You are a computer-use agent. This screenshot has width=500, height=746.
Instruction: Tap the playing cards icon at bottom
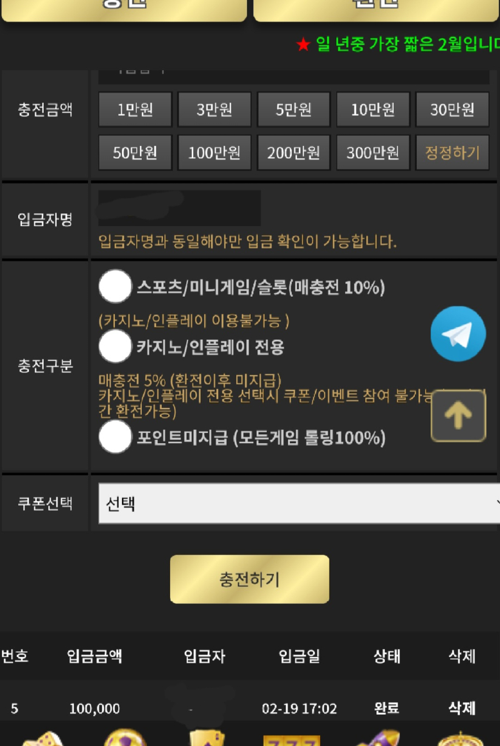207,737
